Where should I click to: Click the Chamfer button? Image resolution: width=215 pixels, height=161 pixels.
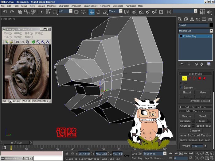pos(185,125)
